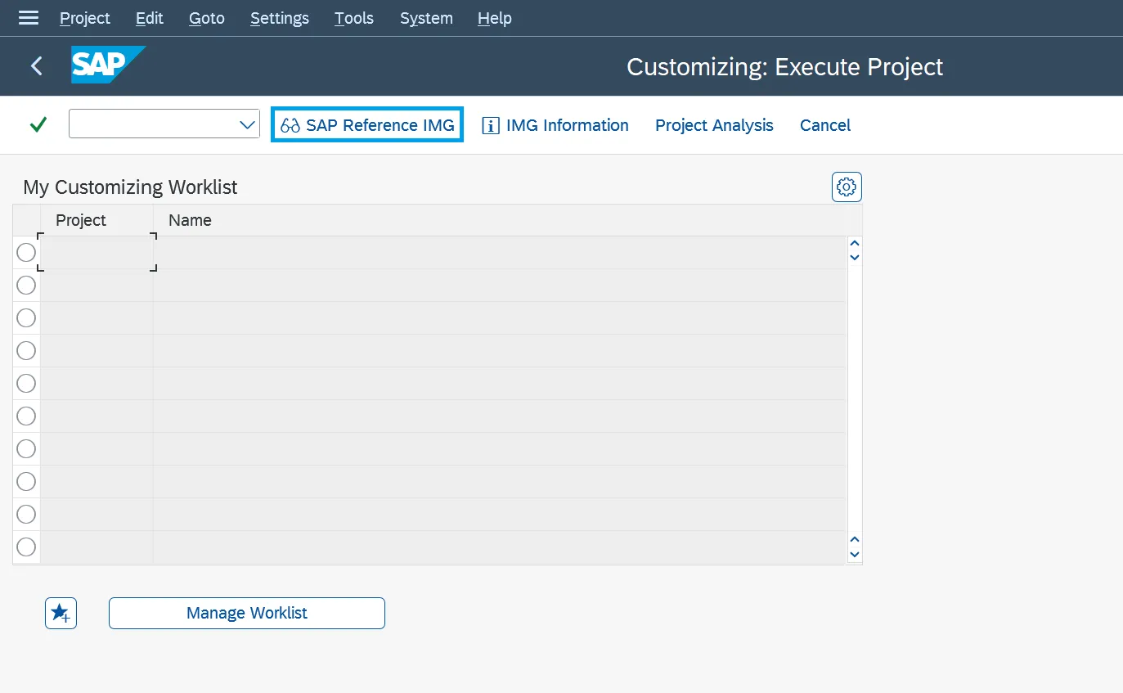
Task: Click the add to favorites star icon
Action: point(61,613)
